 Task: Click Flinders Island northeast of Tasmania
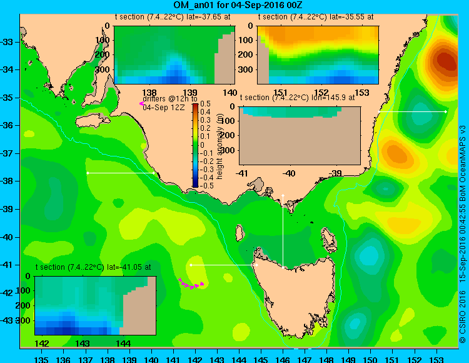pos(328,238)
